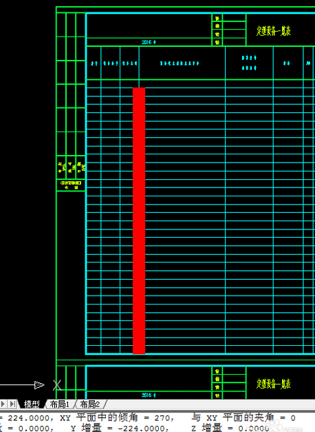Click the lower '2016' date text

[x=149, y=395]
